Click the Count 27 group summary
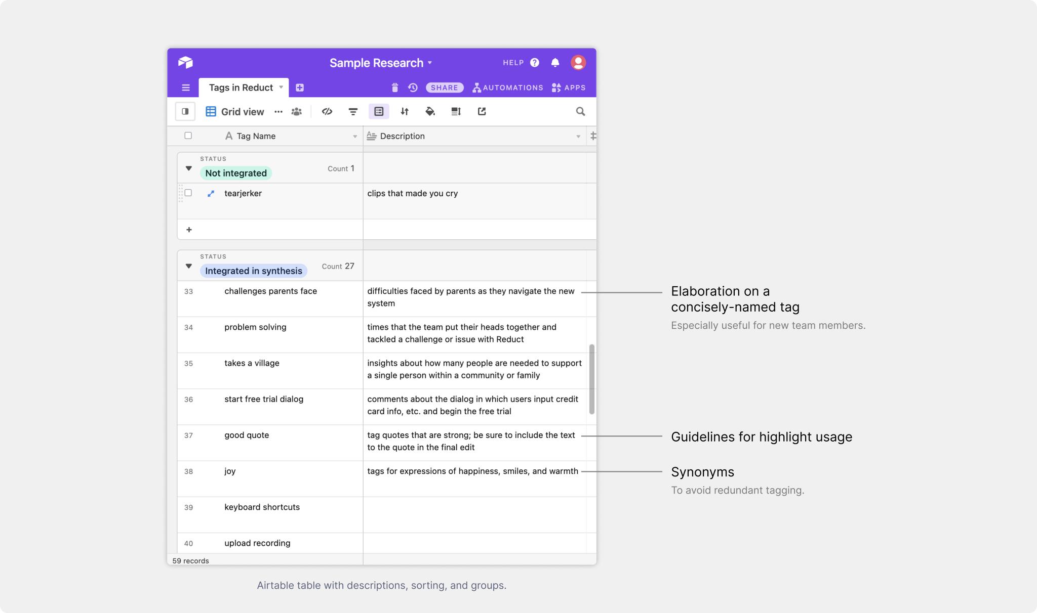Screen dimensions: 1037x613 coord(338,266)
